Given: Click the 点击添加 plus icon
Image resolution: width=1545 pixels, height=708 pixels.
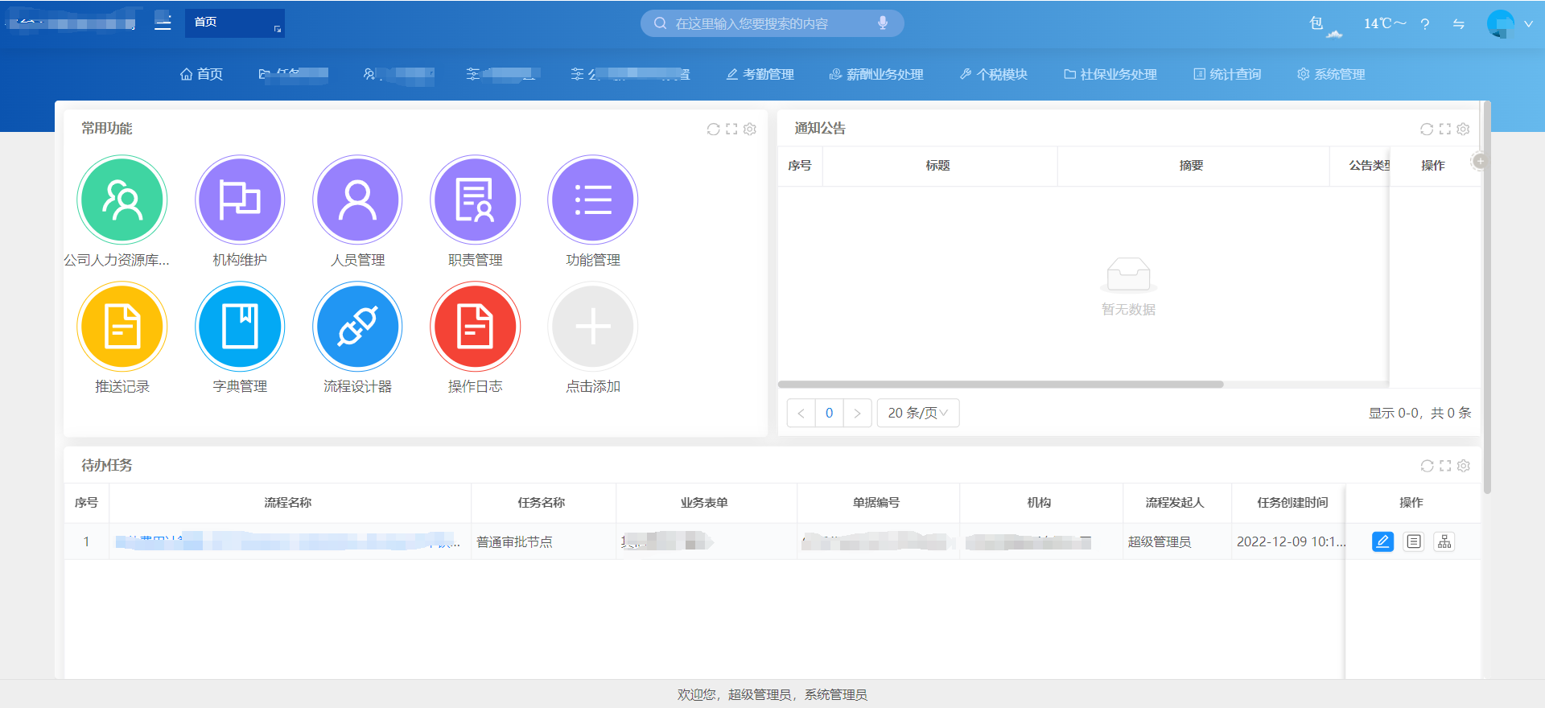Looking at the screenshot, I should click(x=593, y=327).
